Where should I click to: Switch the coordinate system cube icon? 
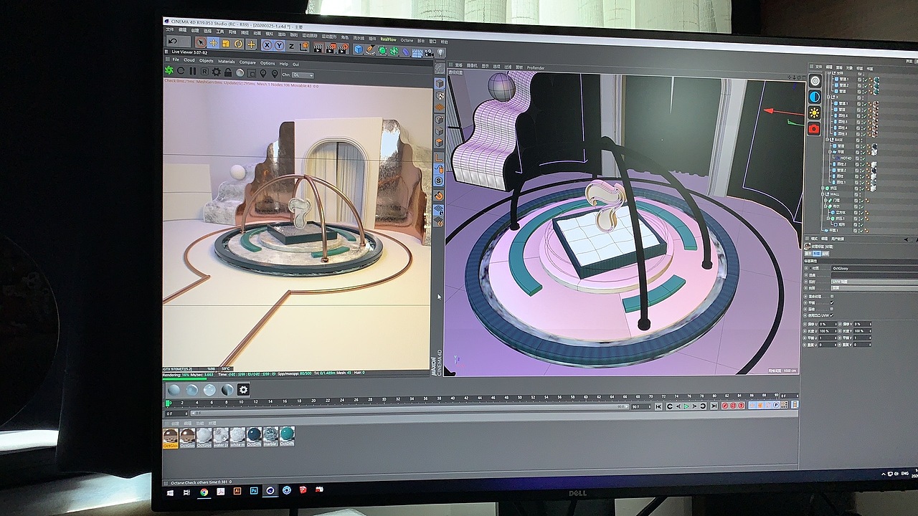pos(304,47)
